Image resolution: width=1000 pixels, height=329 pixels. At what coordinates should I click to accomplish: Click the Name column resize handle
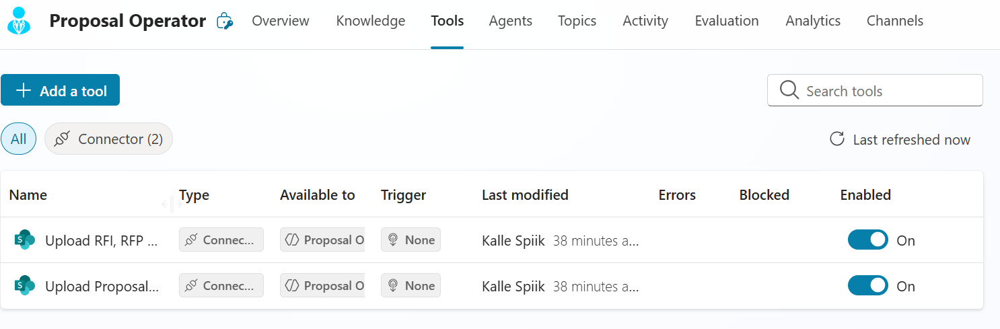click(x=171, y=204)
